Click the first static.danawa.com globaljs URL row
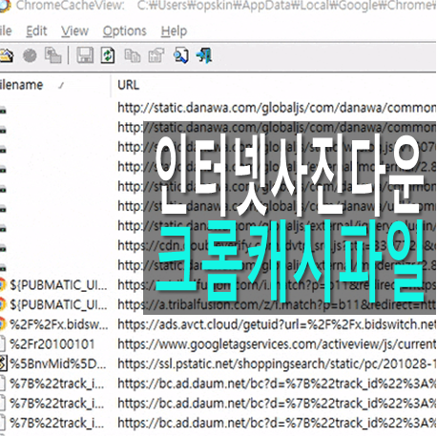Screen dimensions: 437x436 [276, 108]
